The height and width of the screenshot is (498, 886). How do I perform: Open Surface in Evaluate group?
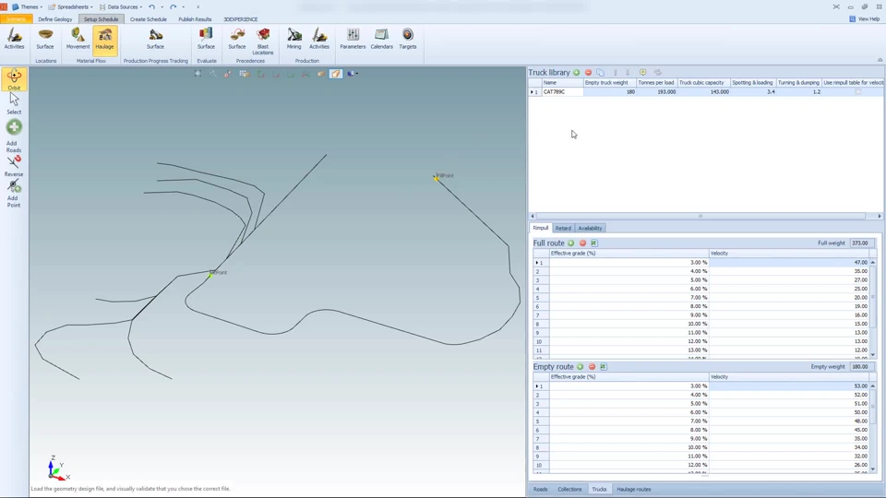click(x=206, y=40)
